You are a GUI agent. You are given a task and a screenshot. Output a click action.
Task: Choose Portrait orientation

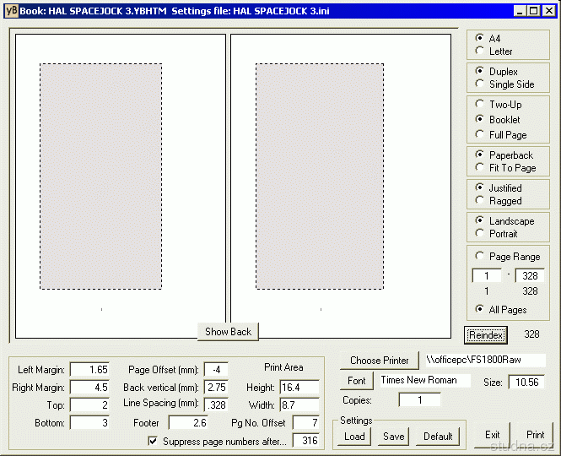[481, 234]
